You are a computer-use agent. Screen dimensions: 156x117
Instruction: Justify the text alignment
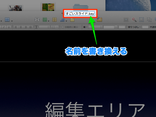tap(31, 27)
